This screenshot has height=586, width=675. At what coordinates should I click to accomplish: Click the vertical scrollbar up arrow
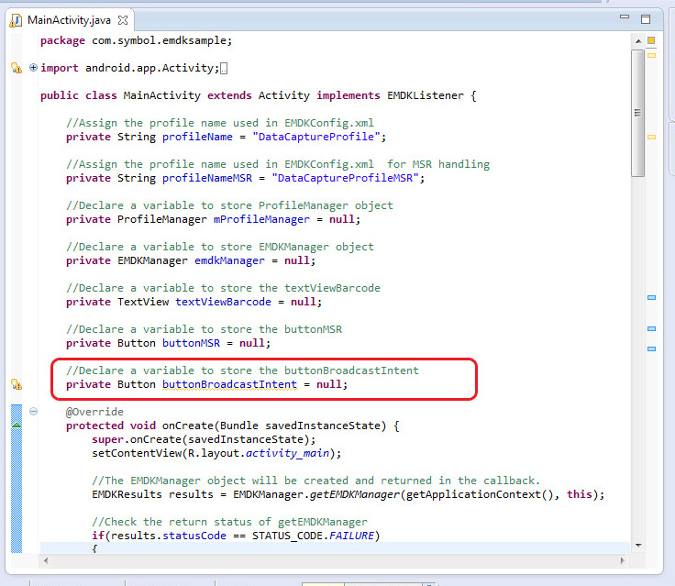(x=637, y=39)
